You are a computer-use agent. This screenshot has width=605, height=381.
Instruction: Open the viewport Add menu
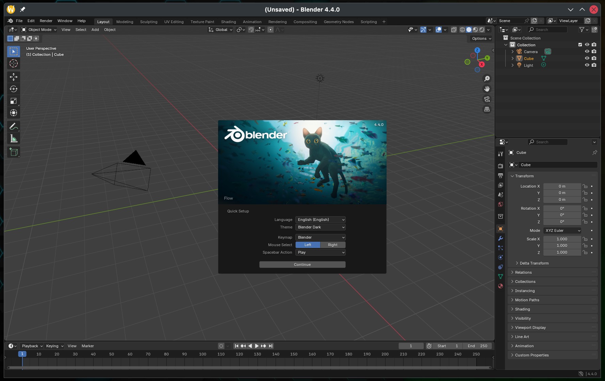tap(95, 30)
